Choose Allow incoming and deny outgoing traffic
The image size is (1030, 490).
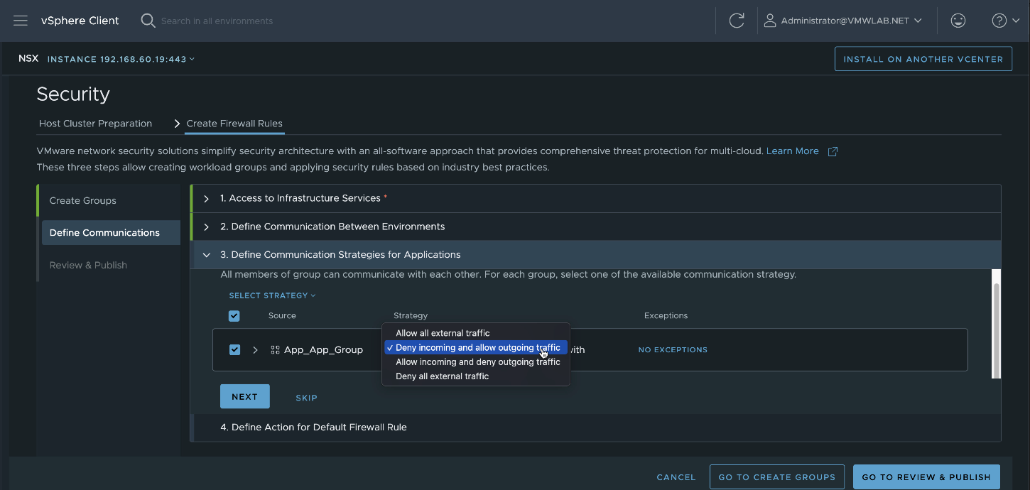476,361
